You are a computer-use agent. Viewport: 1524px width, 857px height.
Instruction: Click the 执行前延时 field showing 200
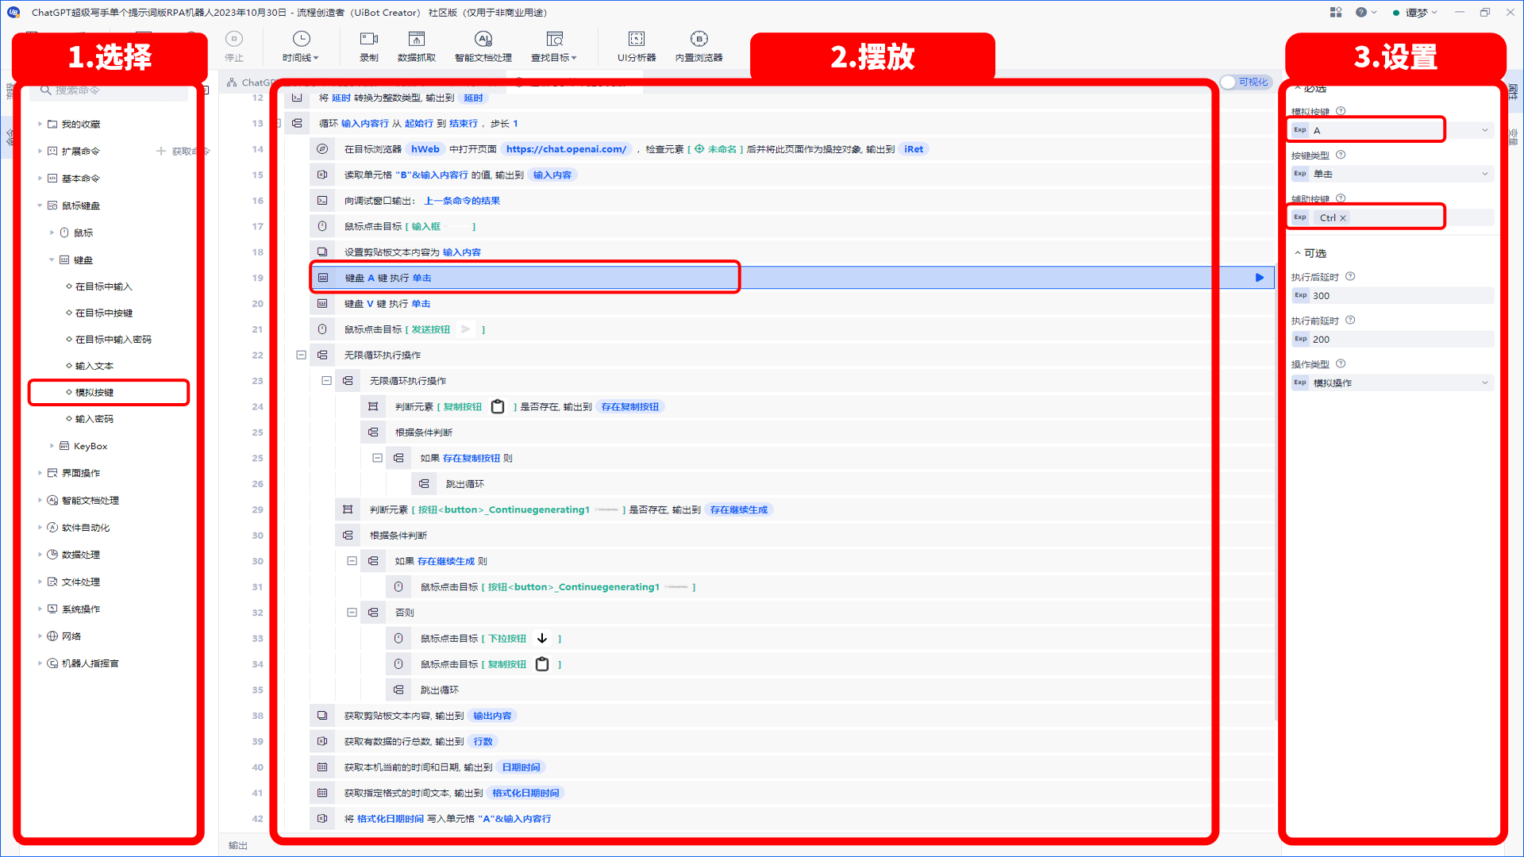(1393, 340)
